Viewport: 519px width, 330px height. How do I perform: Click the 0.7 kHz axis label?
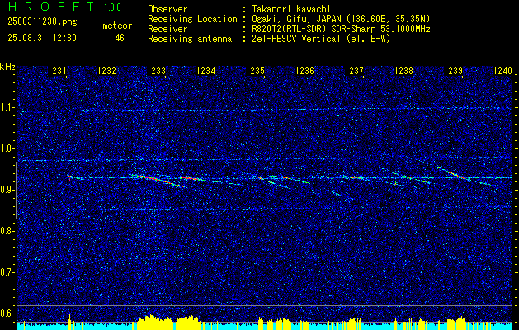click(x=7, y=272)
